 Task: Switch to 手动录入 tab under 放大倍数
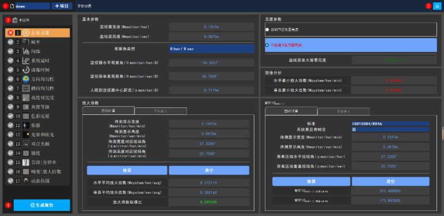[161, 111]
